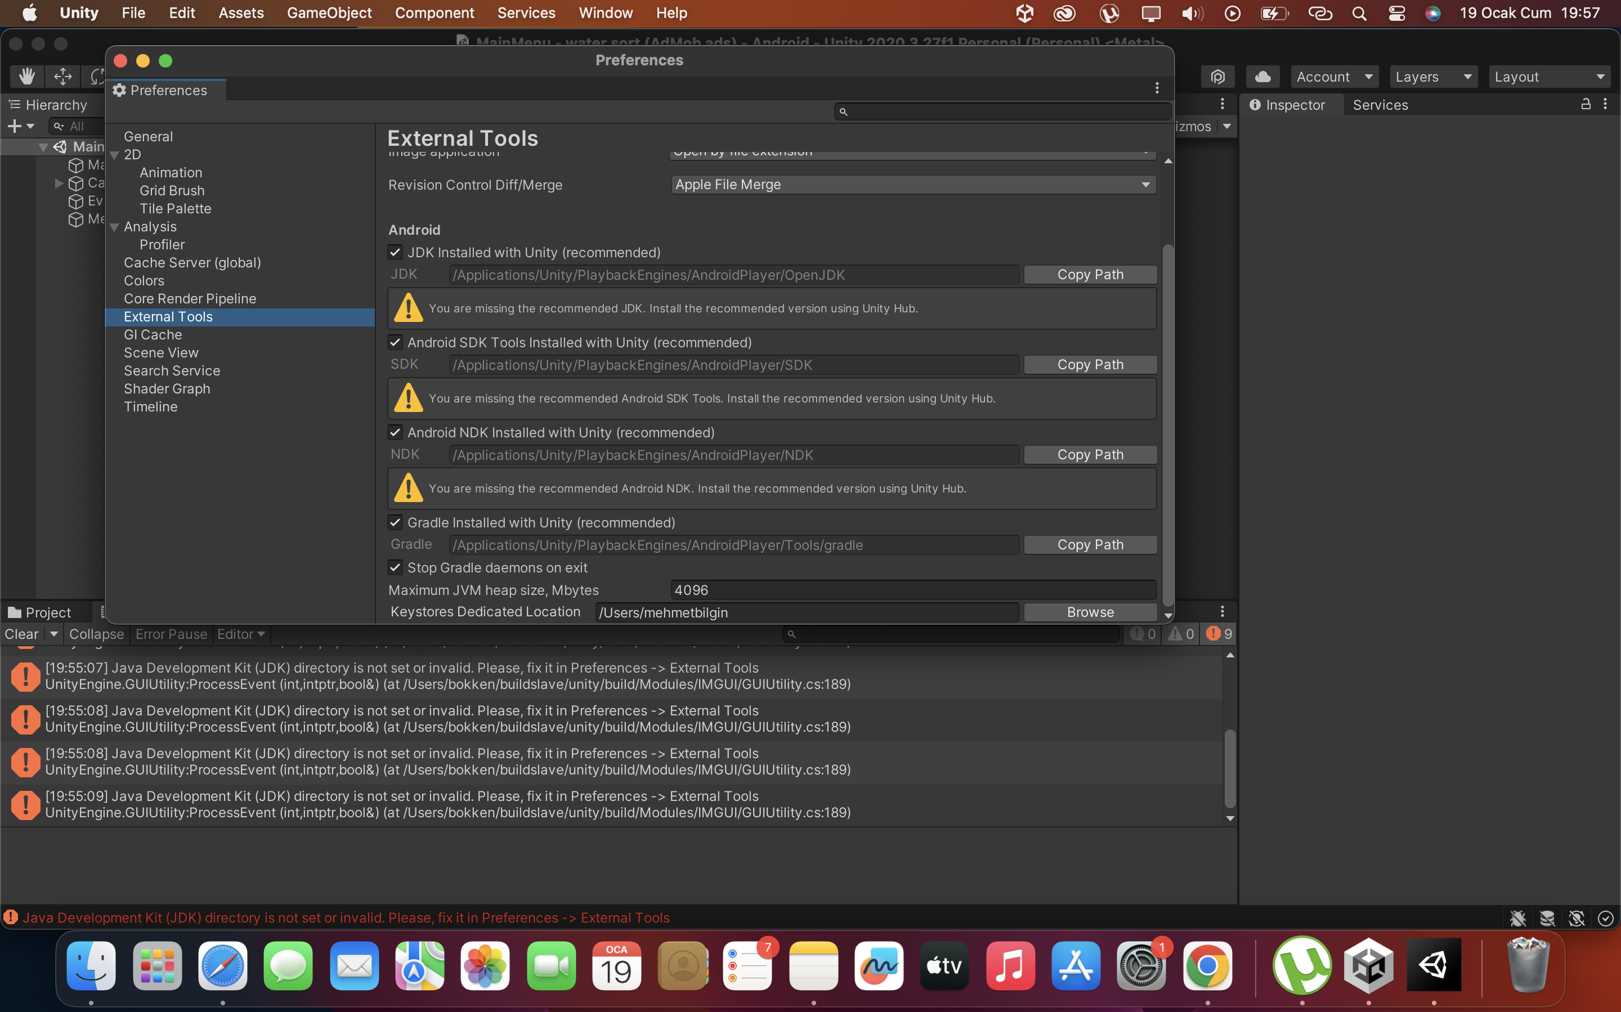The image size is (1621, 1012).
Task: Uncheck JDK Installed with Unity
Action: [395, 252]
